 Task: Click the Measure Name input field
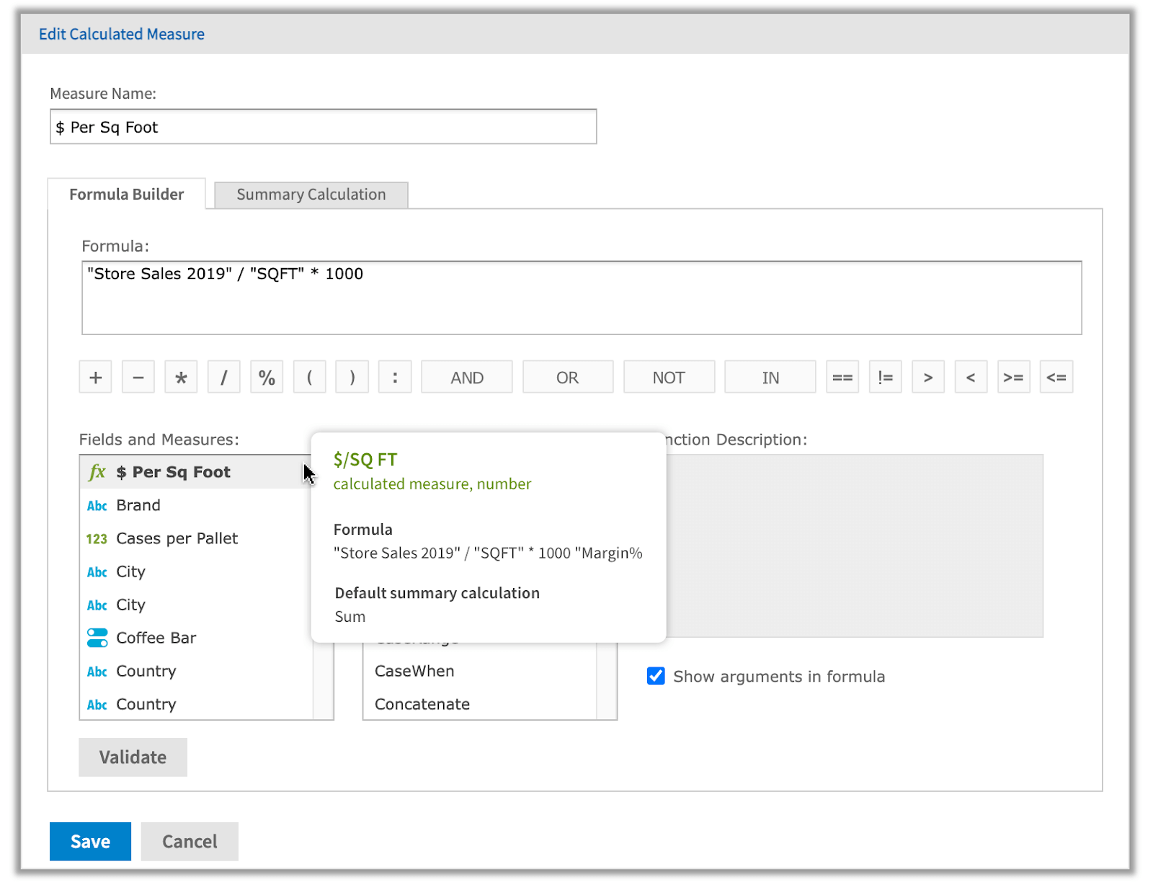pos(323,127)
